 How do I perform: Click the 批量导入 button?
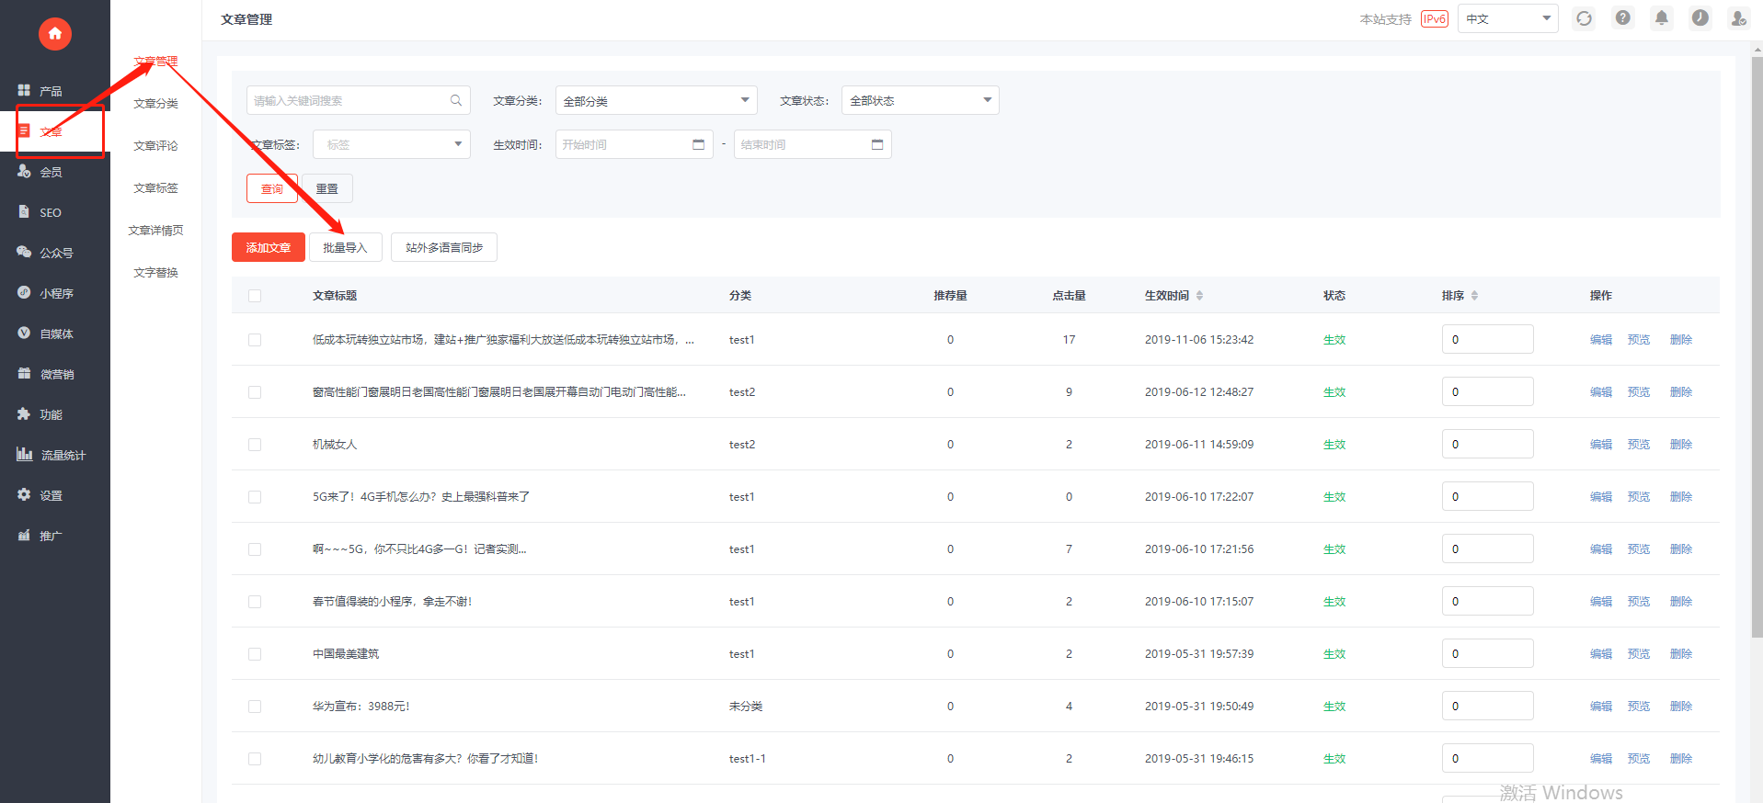[x=345, y=247]
